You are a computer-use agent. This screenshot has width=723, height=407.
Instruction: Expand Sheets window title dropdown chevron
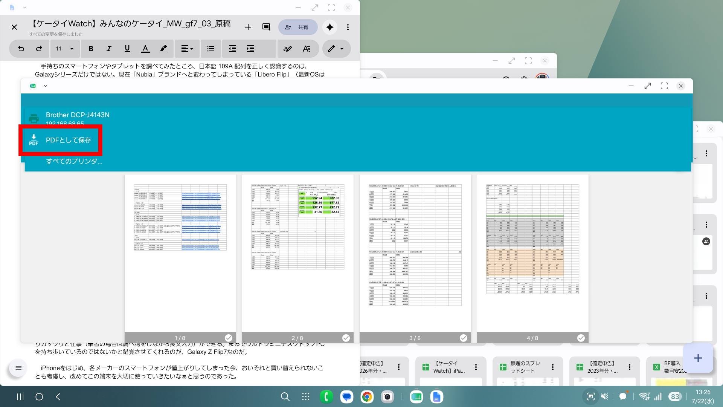point(46,86)
